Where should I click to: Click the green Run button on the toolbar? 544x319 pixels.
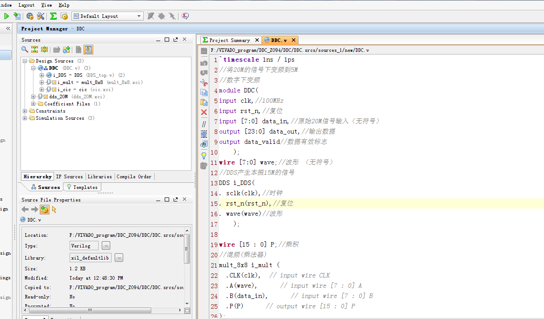click(6, 16)
